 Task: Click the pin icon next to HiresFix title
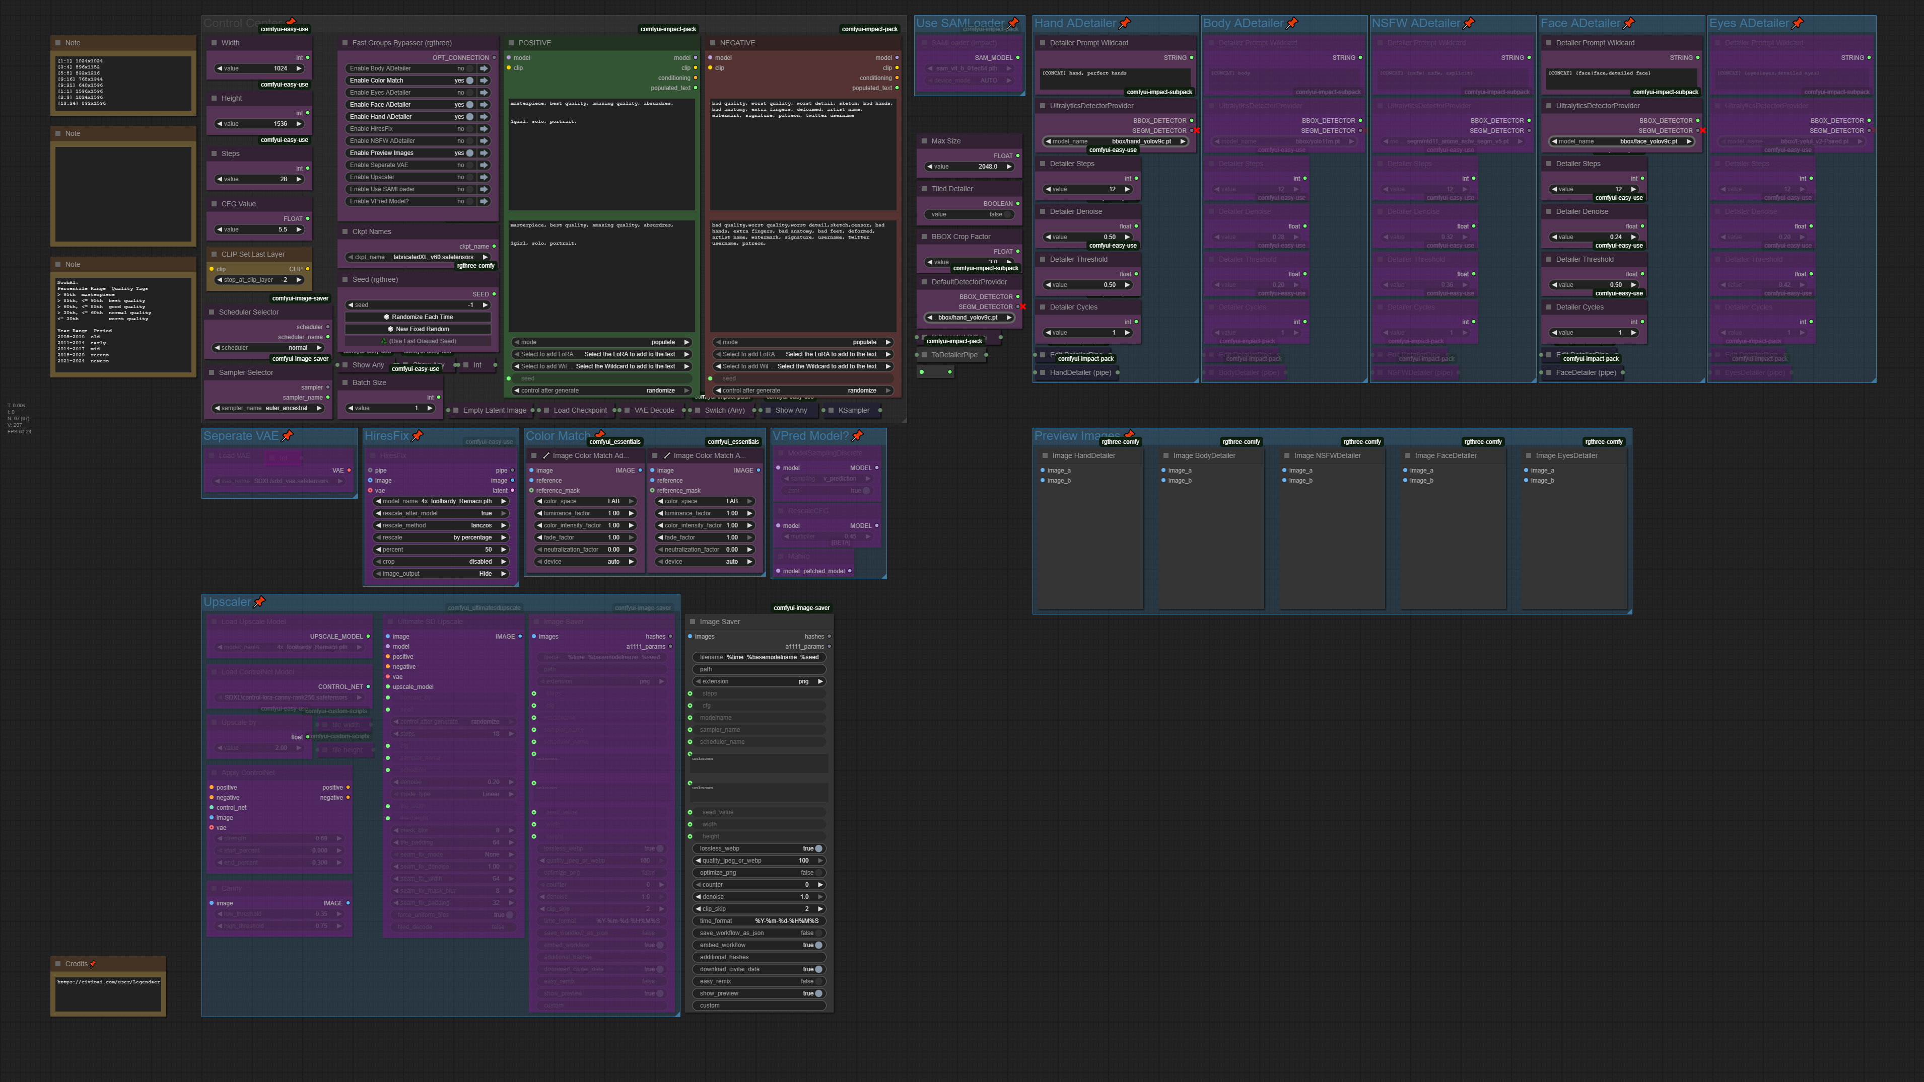(x=418, y=436)
